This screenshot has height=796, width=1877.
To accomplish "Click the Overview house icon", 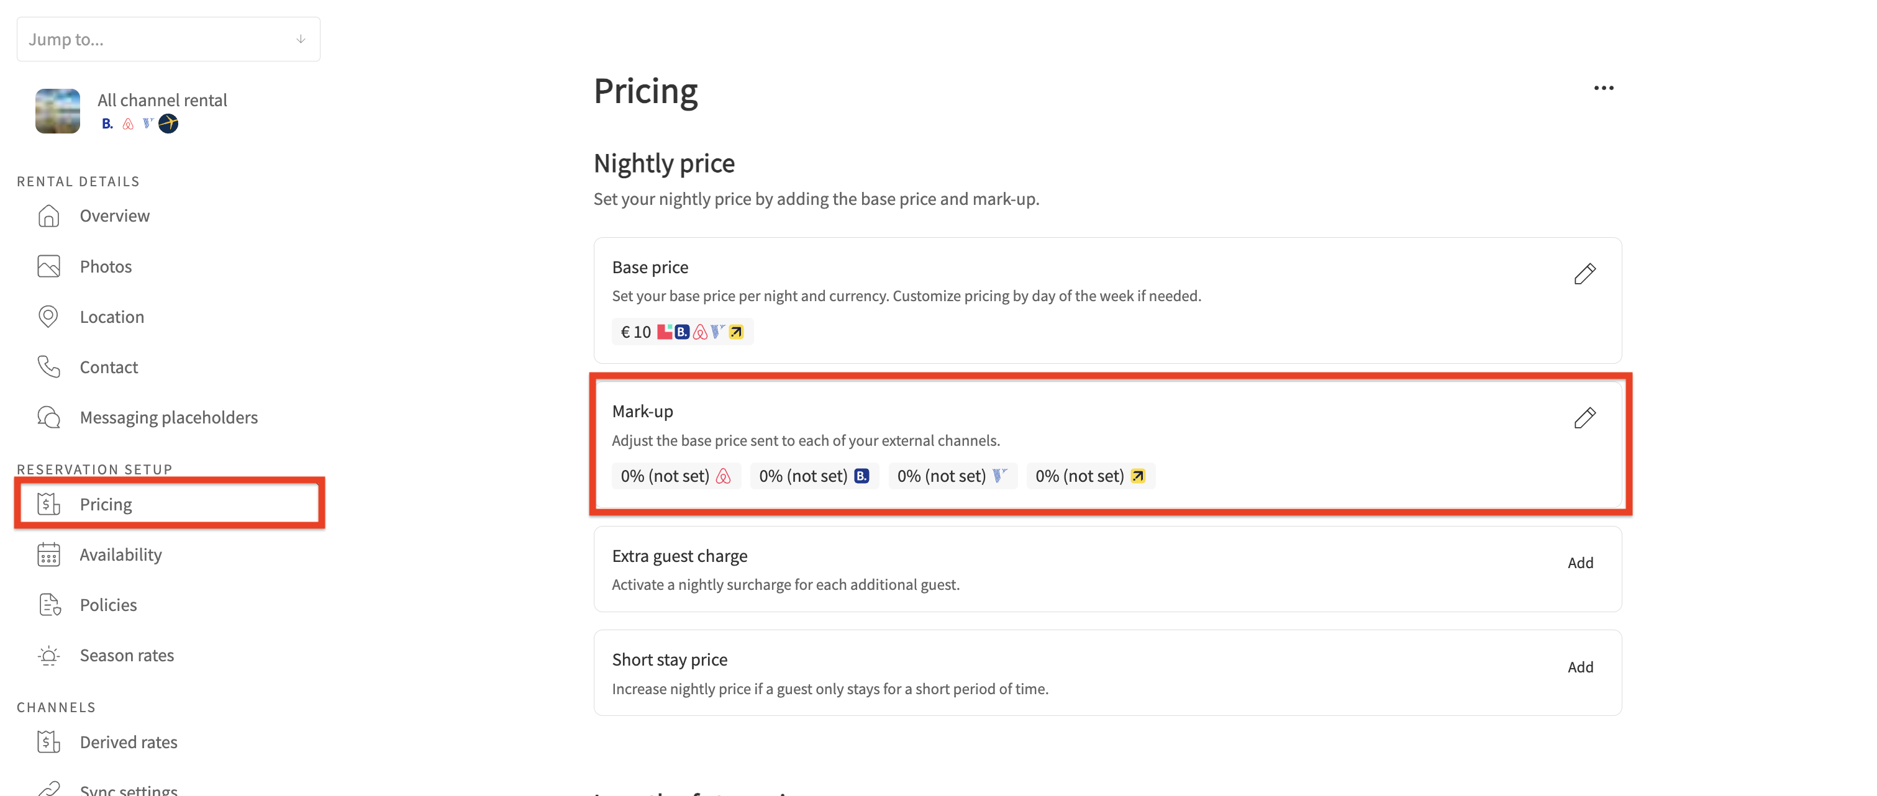I will tap(49, 215).
